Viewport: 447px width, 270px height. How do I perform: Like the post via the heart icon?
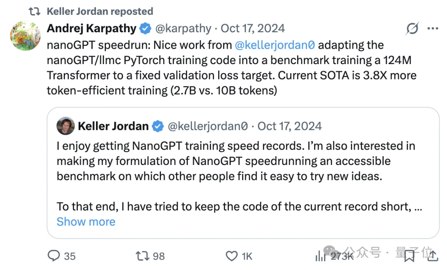tap(232, 256)
